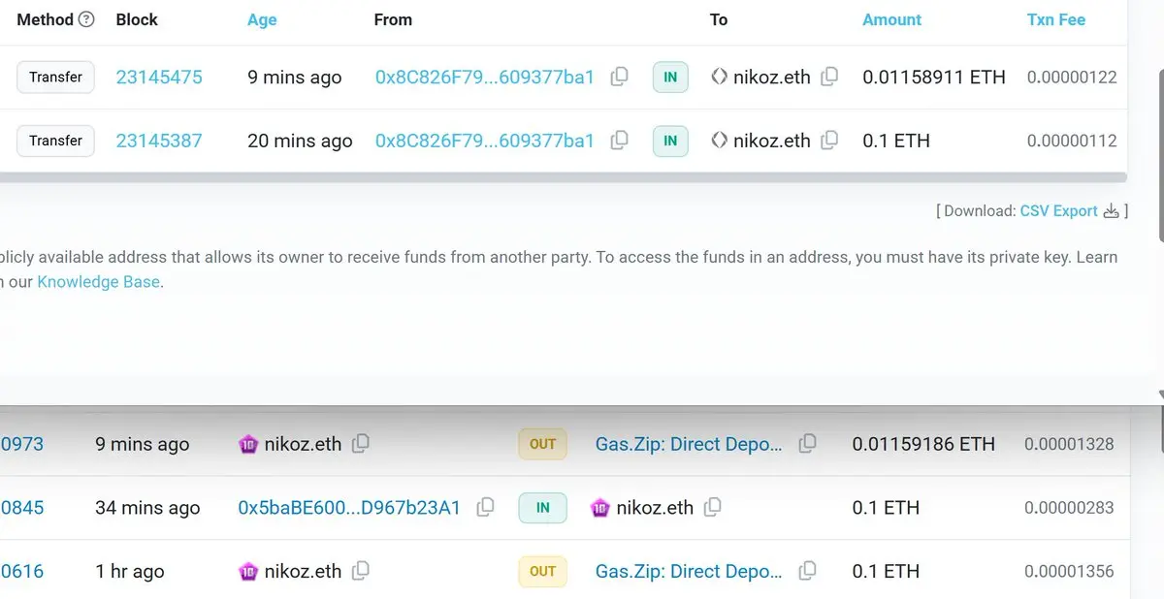Viewport: 1164px width, 599px height.
Task: Toggle Age column time format
Action: pyautogui.click(x=262, y=19)
